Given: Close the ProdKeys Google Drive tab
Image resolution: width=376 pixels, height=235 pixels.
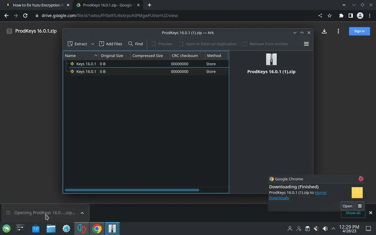Looking at the screenshot, I should tap(138, 5).
